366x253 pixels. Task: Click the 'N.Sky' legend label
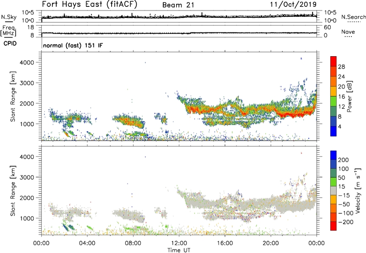click(x=9, y=17)
